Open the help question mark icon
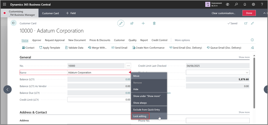Image resolution: width=268 pixels, height=125 pixels. (x=262, y=4)
